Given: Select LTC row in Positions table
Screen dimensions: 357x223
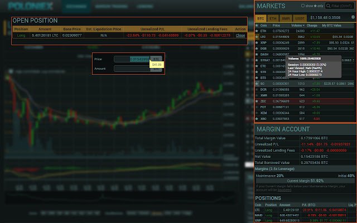Looking at the screenshot, I should click(306, 210).
